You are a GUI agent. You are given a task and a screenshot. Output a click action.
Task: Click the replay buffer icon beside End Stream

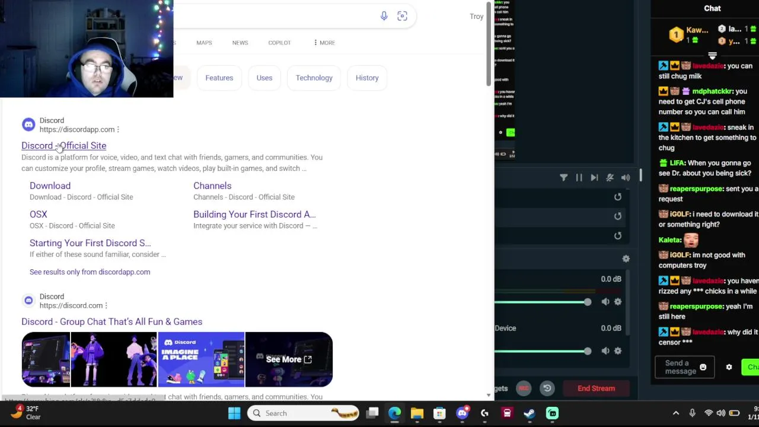tap(547, 388)
